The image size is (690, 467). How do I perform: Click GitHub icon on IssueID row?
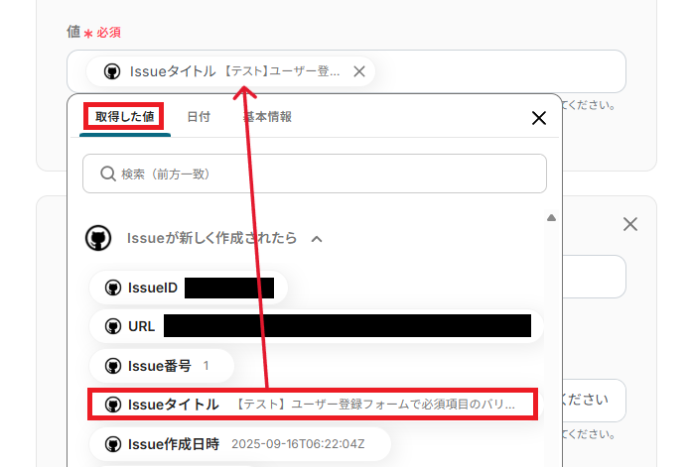(113, 288)
